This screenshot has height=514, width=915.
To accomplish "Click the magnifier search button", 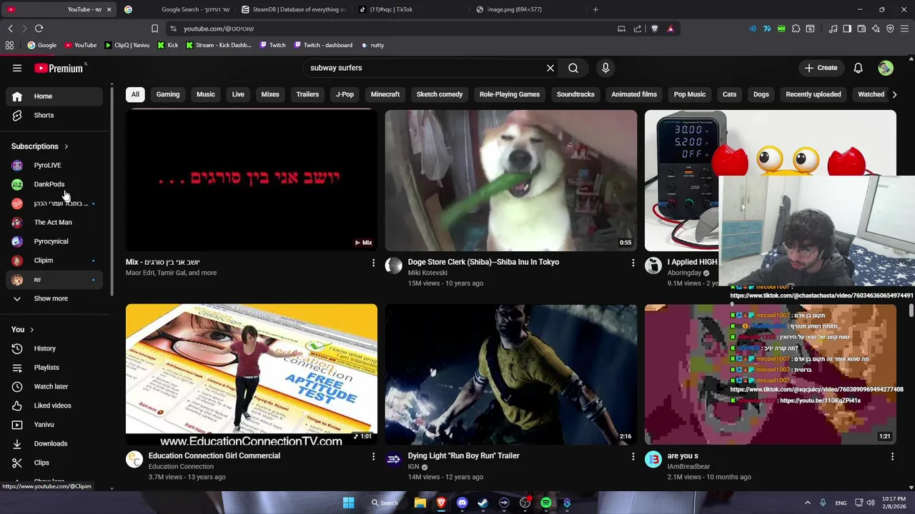I will click(573, 68).
